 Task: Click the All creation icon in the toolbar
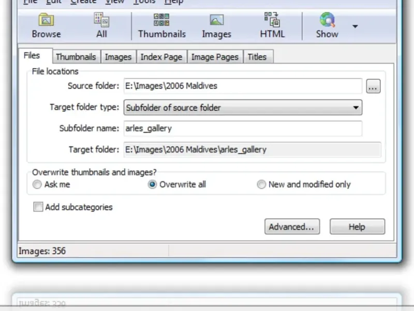(x=101, y=20)
